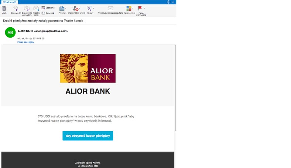Expand the Reguły dropdown arrow
This screenshot has height=168, width=291.
93,8
